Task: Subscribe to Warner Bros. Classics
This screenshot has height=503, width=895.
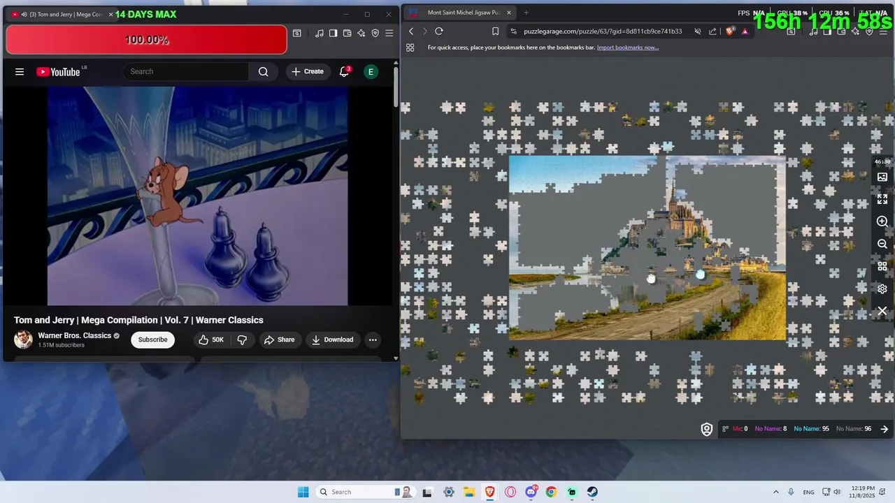Action: [x=152, y=340]
